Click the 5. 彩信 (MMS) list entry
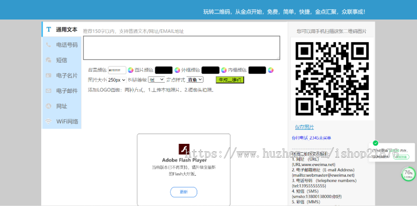This screenshot has width=417, height=206. coord(306,202)
